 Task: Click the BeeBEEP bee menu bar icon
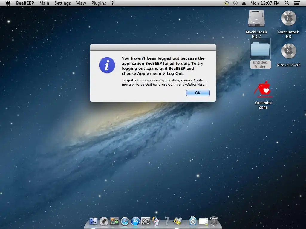coord(227,3)
